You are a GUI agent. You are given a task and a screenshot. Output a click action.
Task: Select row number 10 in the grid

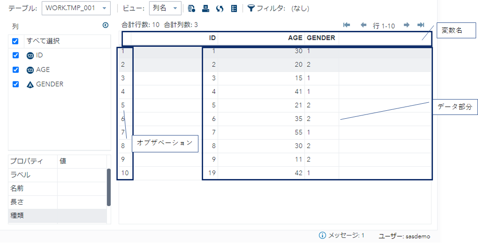pyautogui.click(x=125, y=173)
